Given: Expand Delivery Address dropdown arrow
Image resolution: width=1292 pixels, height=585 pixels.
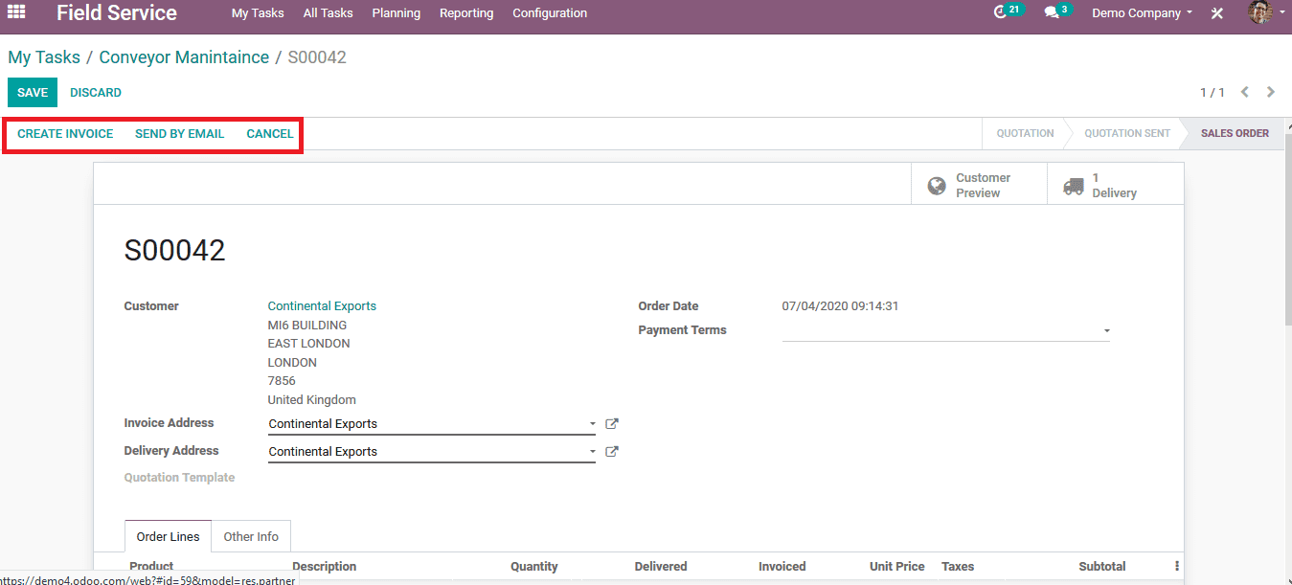Looking at the screenshot, I should coord(593,452).
